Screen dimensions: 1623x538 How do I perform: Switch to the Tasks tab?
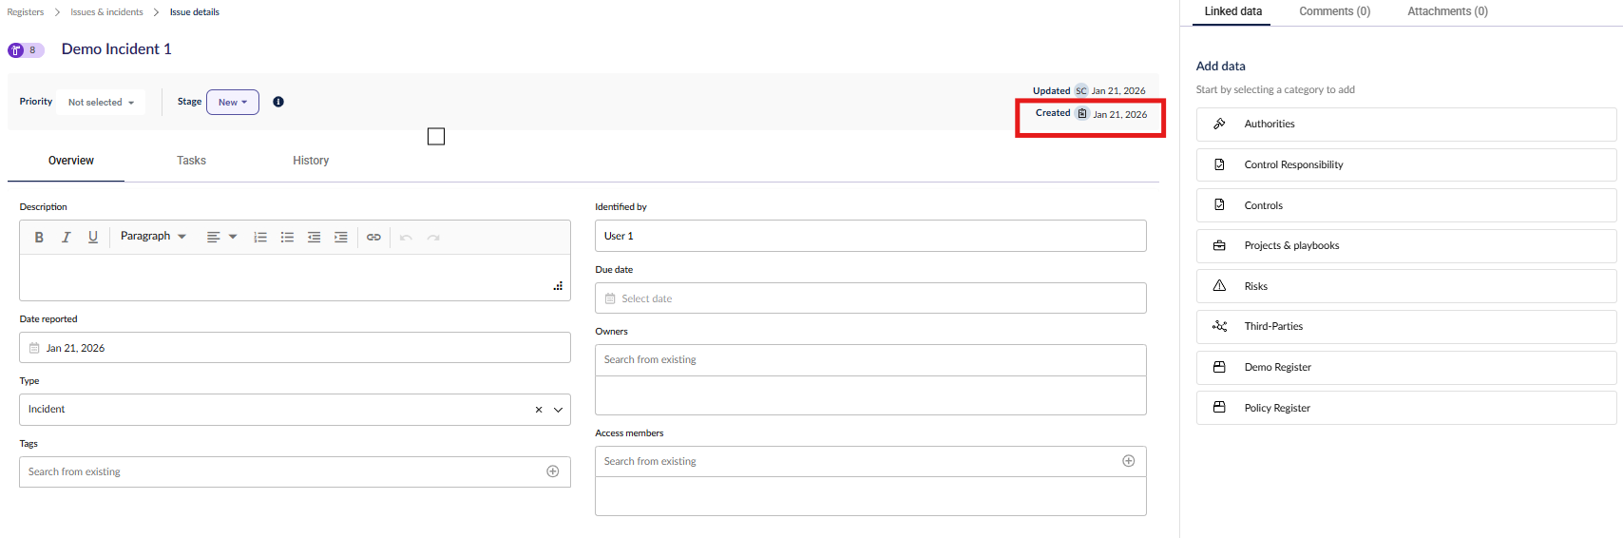tap(191, 161)
